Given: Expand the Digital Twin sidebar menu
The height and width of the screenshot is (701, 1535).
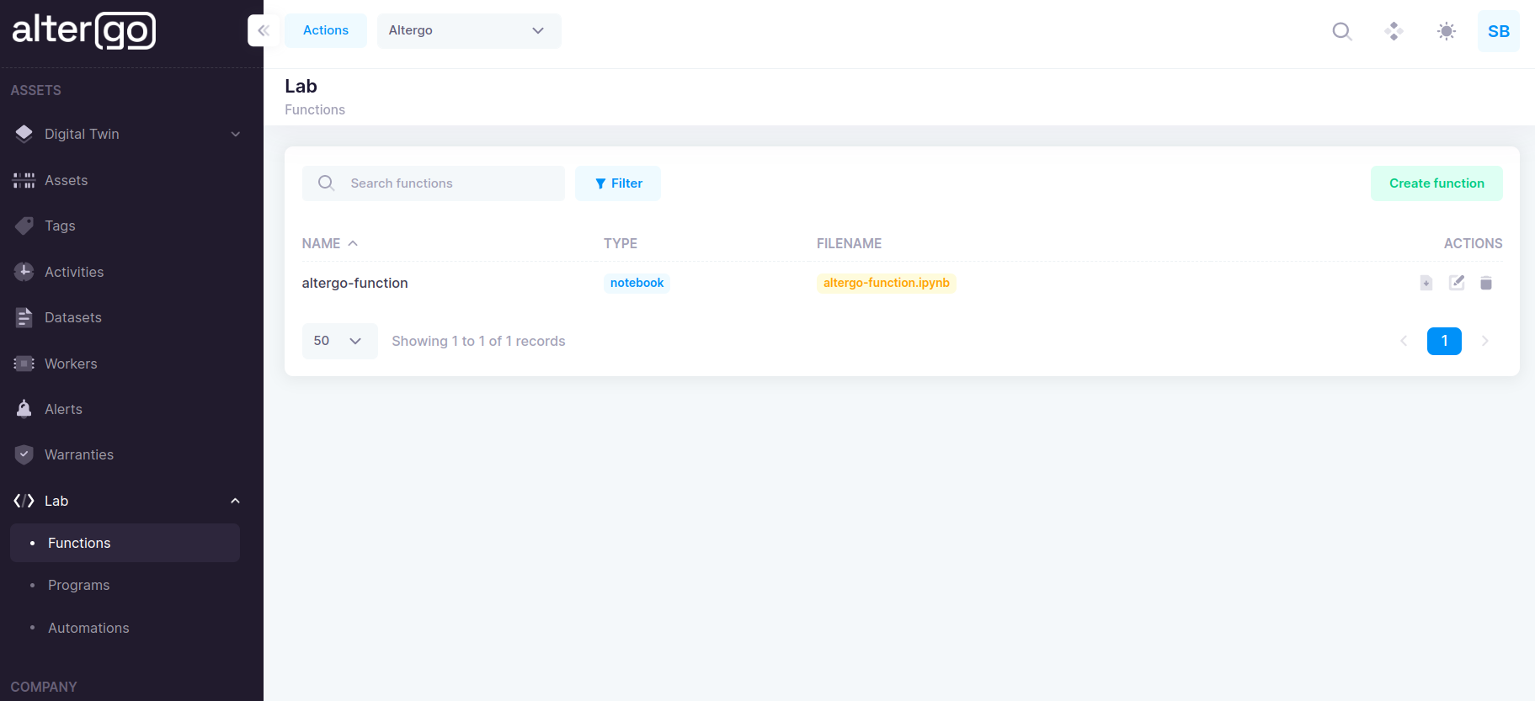Looking at the screenshot, I should (x=126, y=134).
